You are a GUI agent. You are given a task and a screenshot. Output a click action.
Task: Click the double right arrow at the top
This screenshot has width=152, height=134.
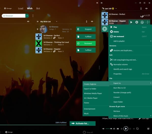tap(102, 3)
